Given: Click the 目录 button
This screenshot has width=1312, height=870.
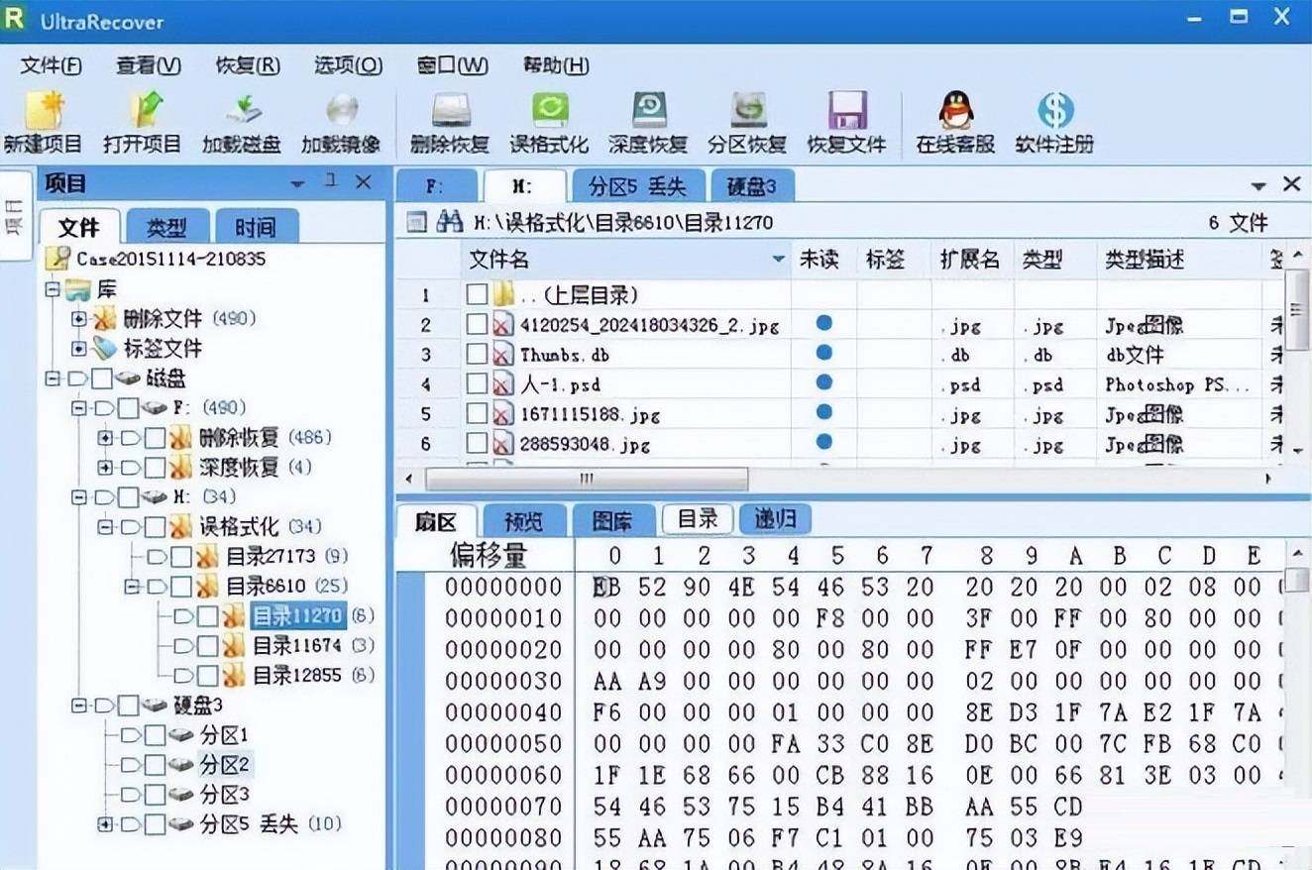Looking at the screenshot, I should point(698,518).
